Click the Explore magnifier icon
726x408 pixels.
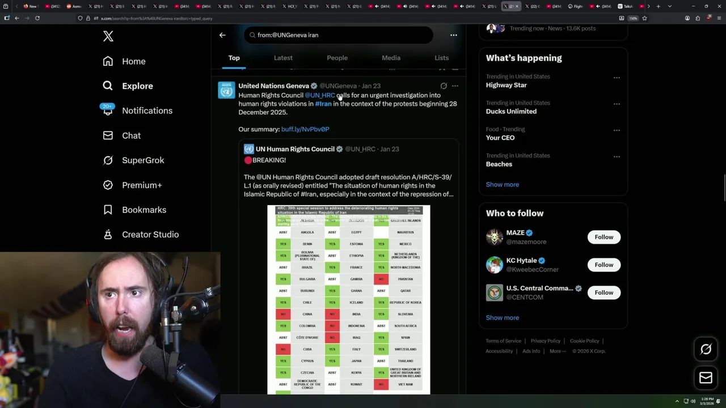point(108,86)
